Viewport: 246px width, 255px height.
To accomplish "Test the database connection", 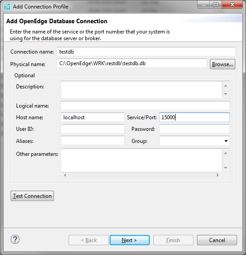I will (x=32, y=196).
